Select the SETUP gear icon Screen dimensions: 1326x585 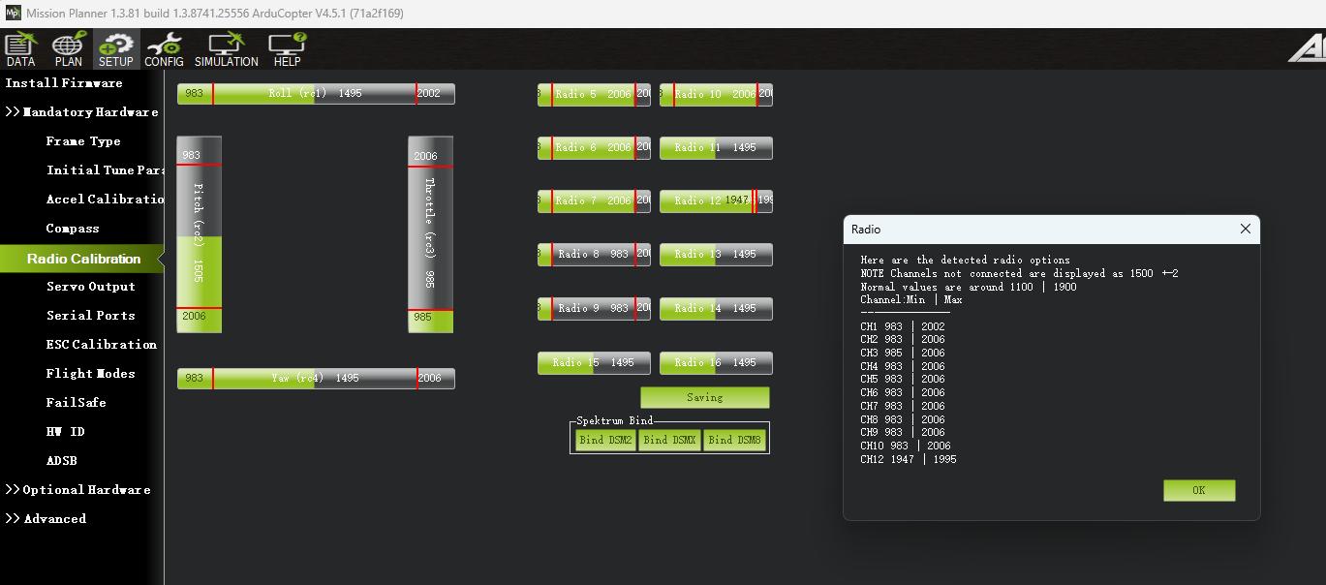point(115,49)
